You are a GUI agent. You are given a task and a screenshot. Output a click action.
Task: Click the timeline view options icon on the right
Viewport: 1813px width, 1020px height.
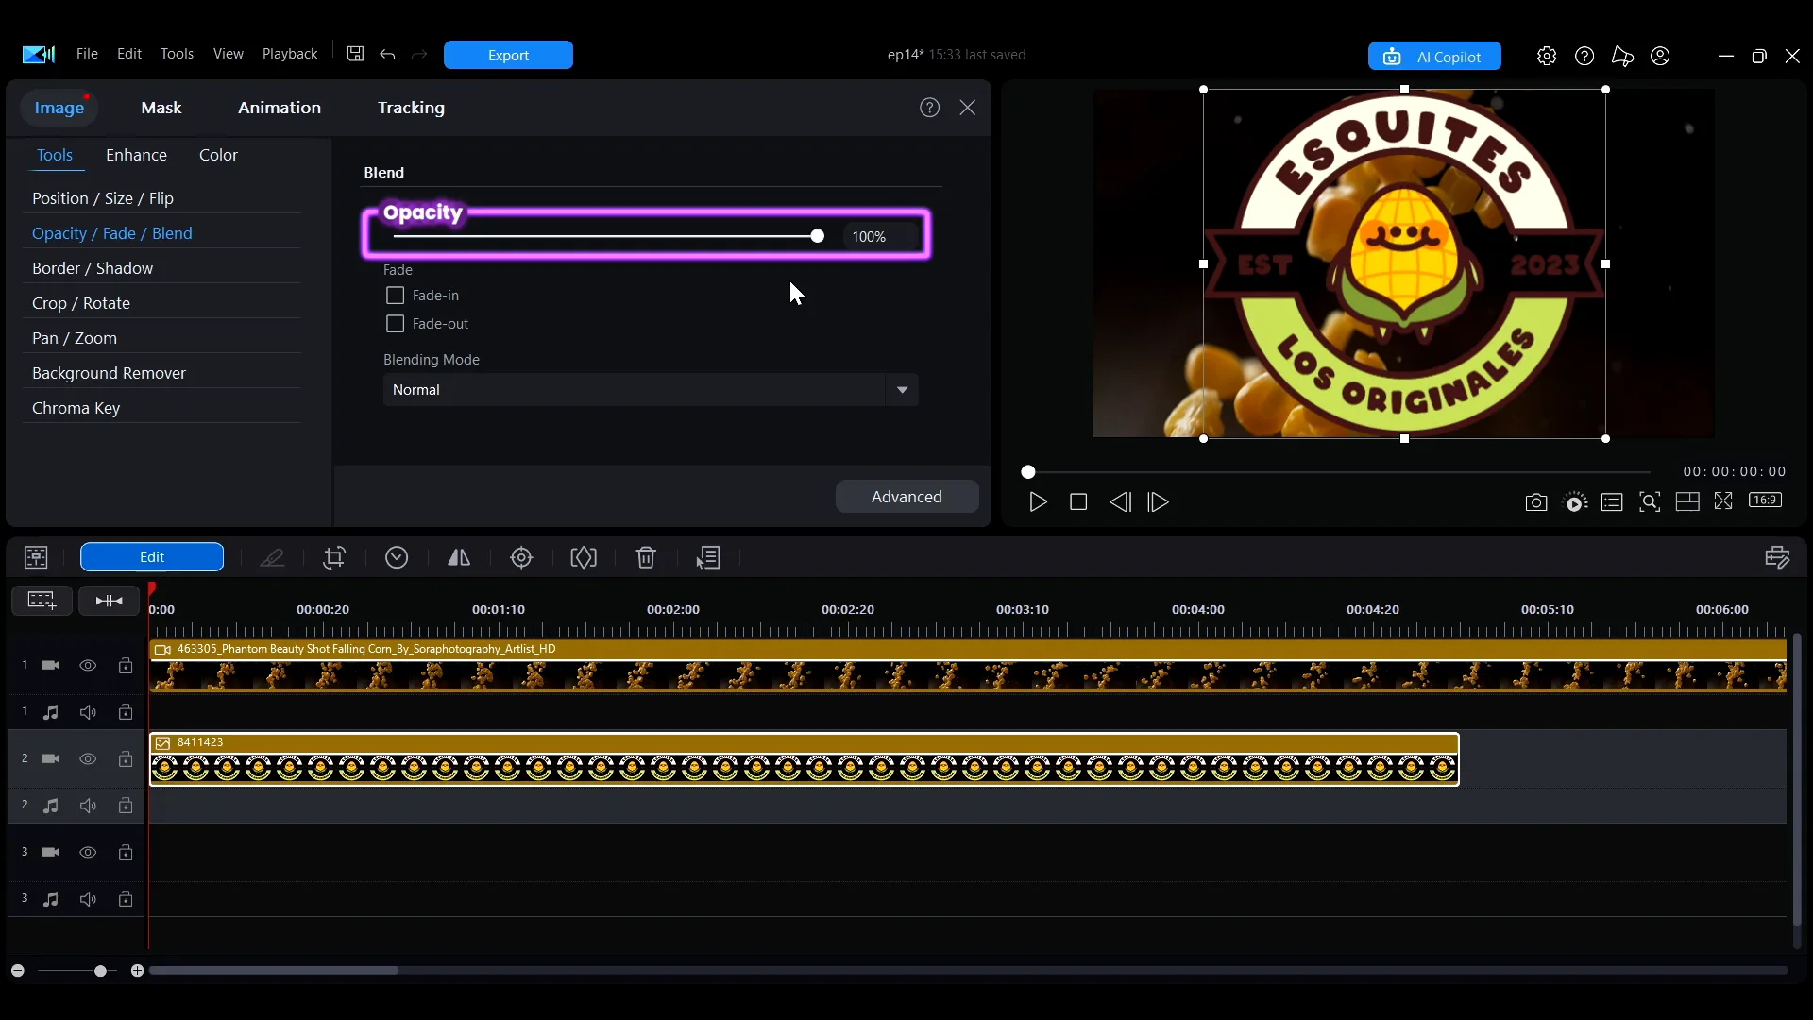tap(1777, 557)
